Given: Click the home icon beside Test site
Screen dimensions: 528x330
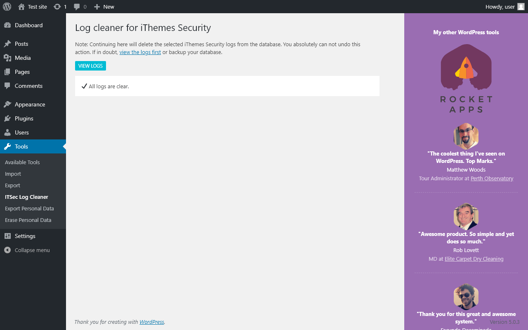Looking at the screenshot, I should [x=21, y=7].
